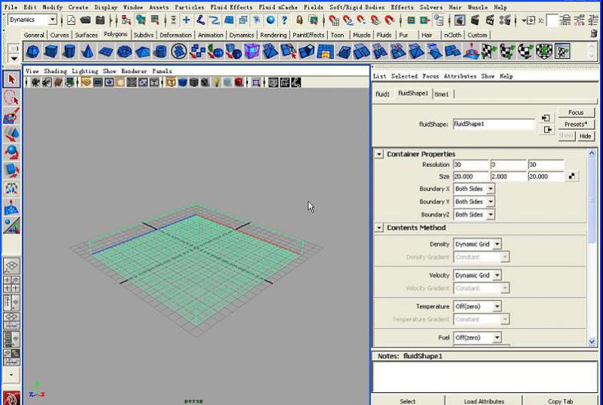Click the light bulb lighting icon in viewport toolbar
Screen dimensions: 603x405
click(x=217, y=82)
